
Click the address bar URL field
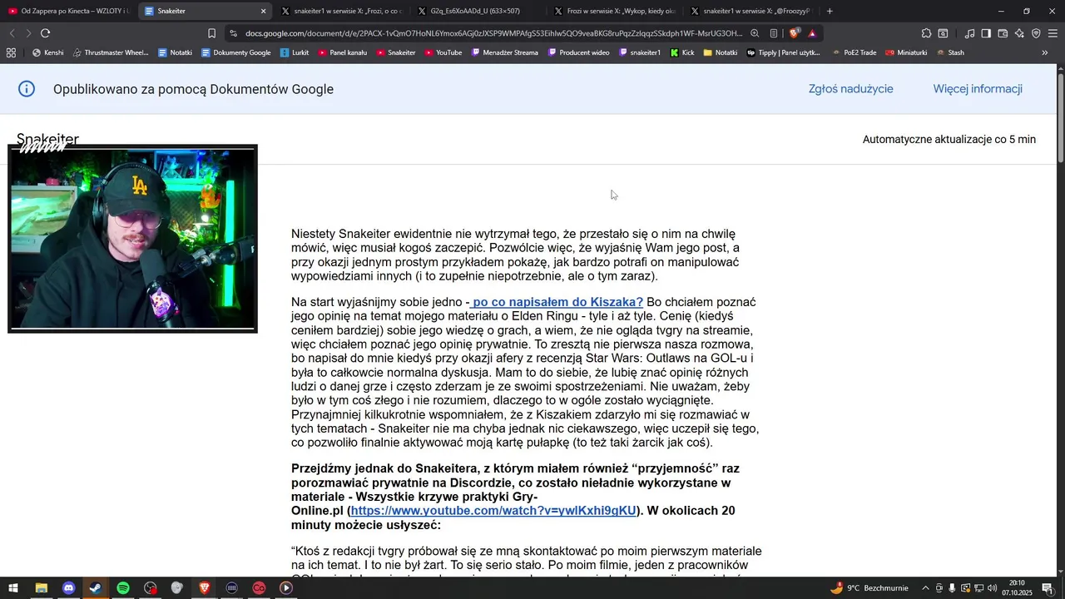[493, 33]
